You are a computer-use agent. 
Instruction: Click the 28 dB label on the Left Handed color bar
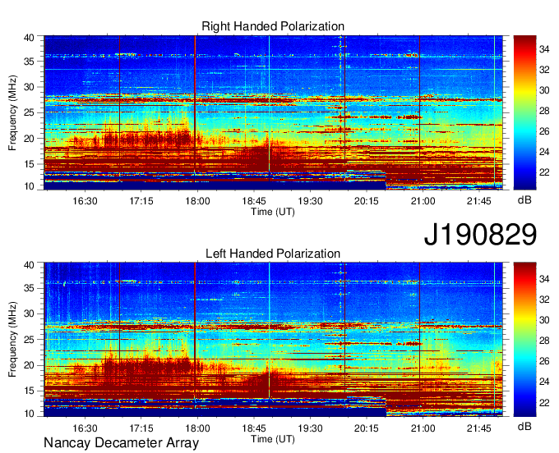tap(544, 341)
